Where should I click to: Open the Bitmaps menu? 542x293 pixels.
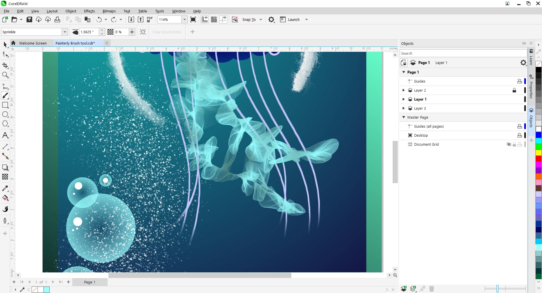pyautogui.click(x=109, y=11)
